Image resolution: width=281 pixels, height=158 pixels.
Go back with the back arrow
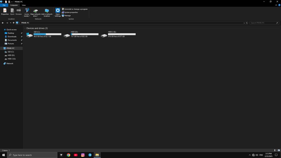click(3, 23)
